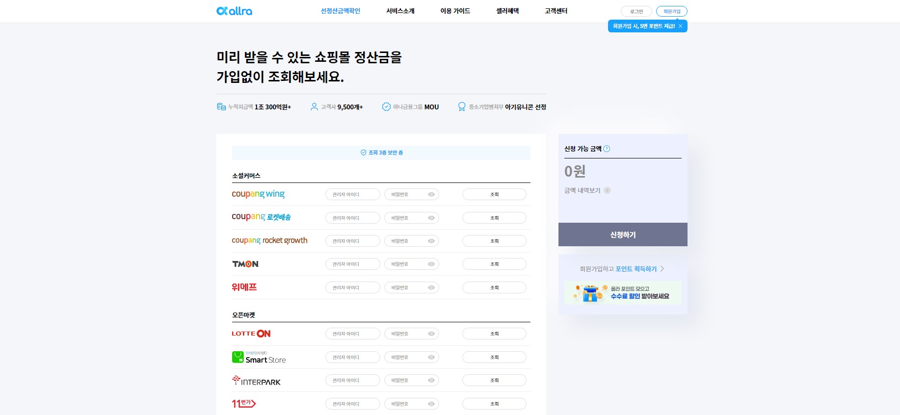Click the LOTTE ON logo

(251, 334)
